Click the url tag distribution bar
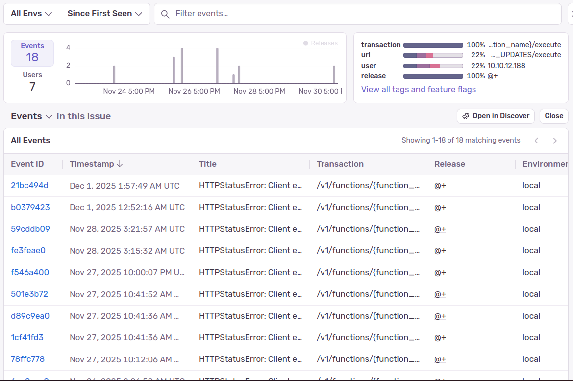The image size is (573, 381). point(433,55)
